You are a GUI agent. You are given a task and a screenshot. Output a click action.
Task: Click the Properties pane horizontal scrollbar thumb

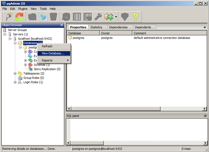click(116, 109)
